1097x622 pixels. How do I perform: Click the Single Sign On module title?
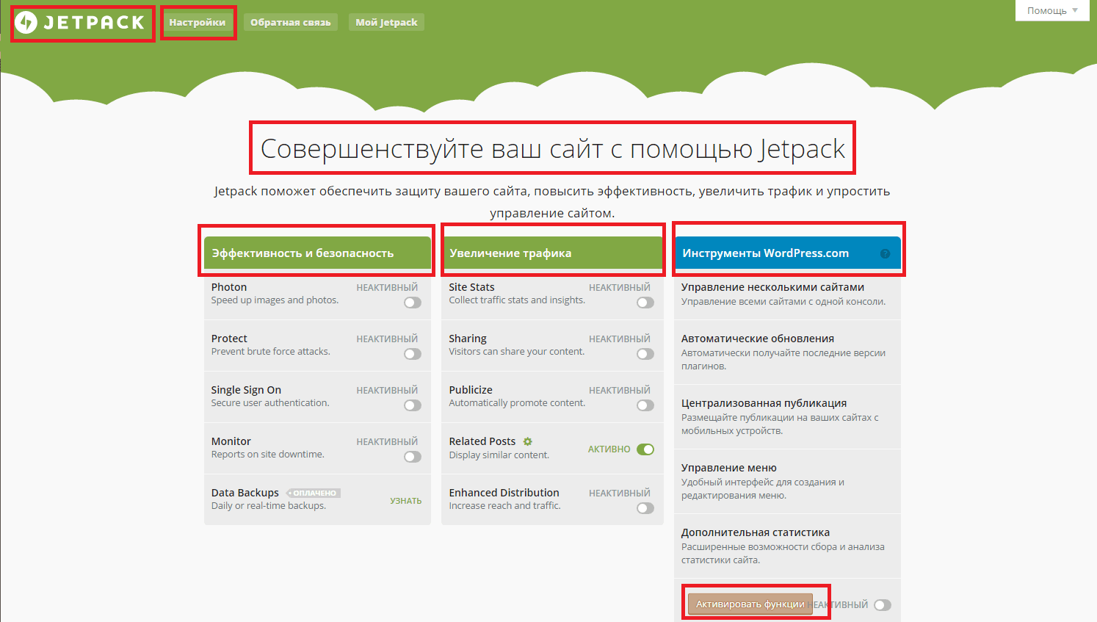tap(246, 390)
